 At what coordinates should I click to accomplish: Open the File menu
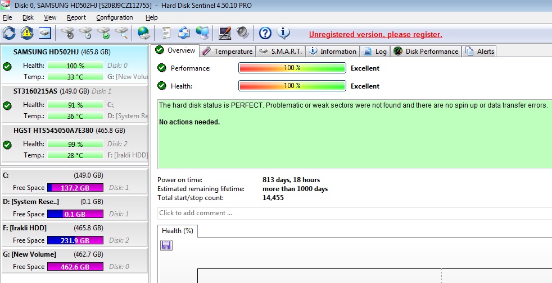click(x=7, y=17)
